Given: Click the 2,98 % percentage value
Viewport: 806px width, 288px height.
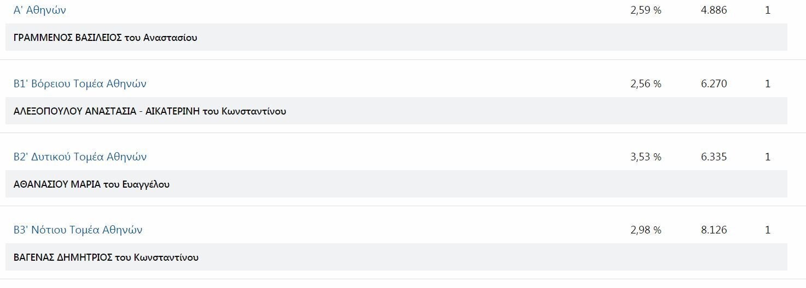Looking at the screenshot, I should pyautogui.click(x=646, y=230).
